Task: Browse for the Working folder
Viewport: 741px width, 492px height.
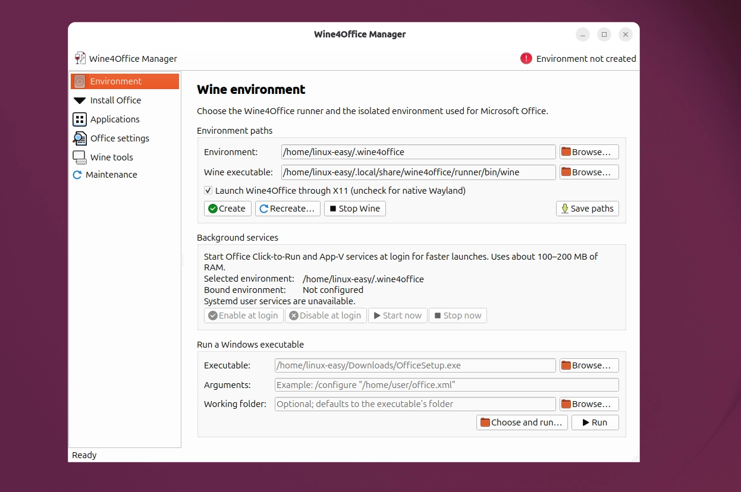Action: click(589, 404)
